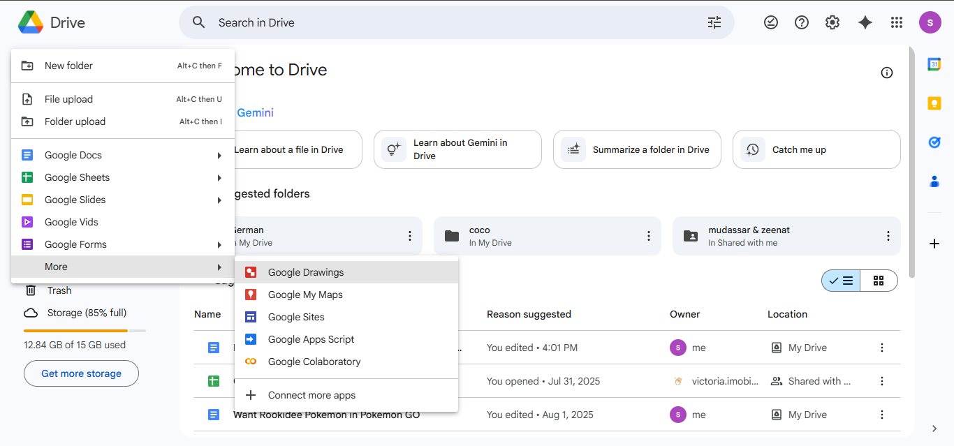
Task: Open the coco folder card
Action: 548,236
